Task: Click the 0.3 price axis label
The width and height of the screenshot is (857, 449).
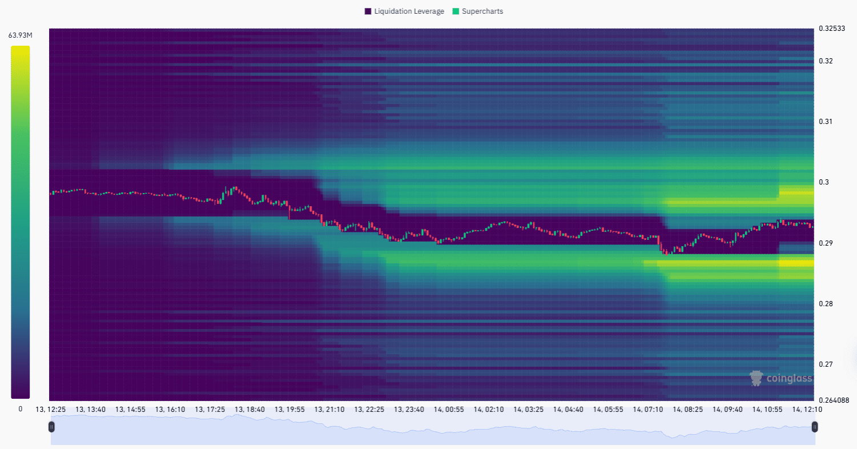Action: click(x=823, y=182)
